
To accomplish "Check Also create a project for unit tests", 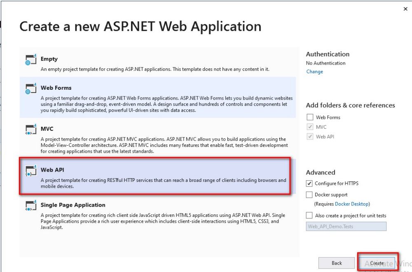I will click(309, 216).
